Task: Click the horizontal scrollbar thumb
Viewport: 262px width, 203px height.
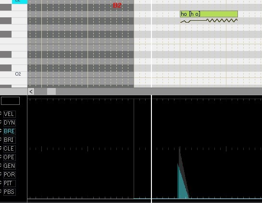Action: (x=51, y=91)
